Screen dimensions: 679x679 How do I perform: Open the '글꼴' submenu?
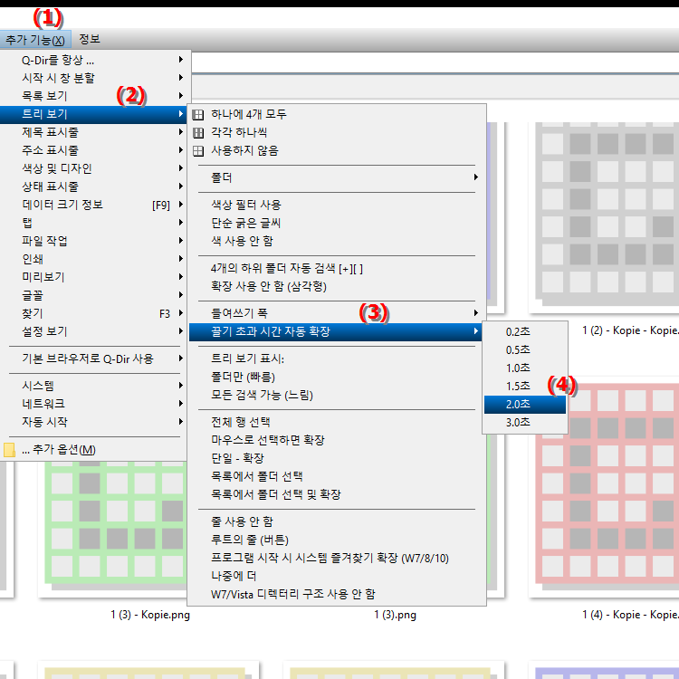(93, 296)
